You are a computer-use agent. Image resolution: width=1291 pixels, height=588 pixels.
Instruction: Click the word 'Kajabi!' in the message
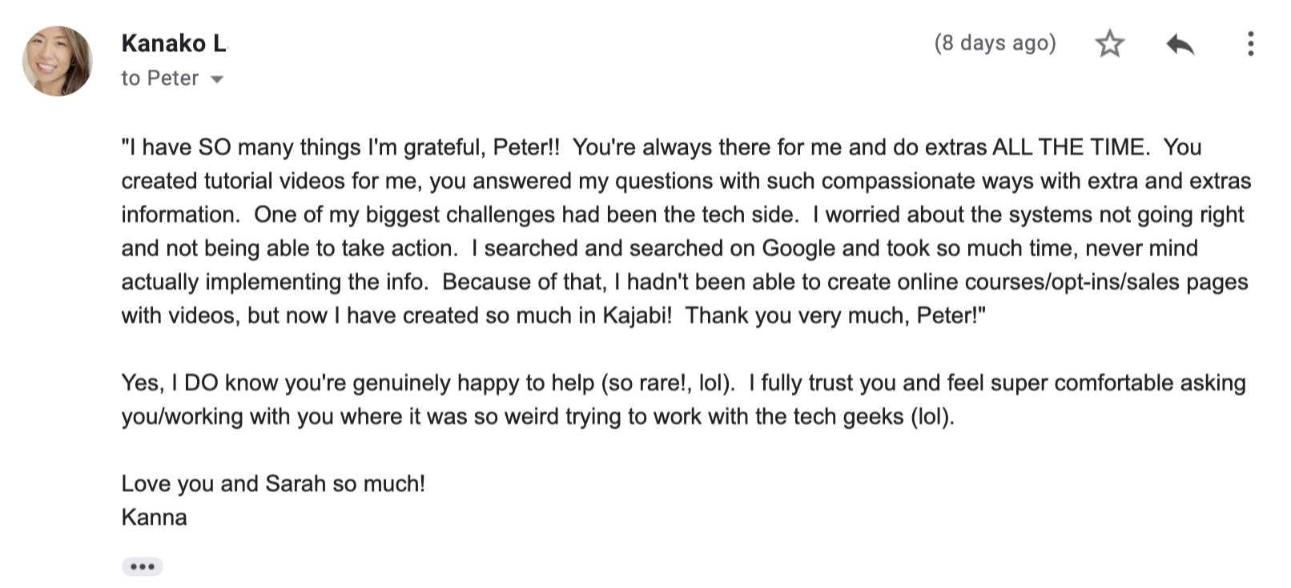point(637,315)
